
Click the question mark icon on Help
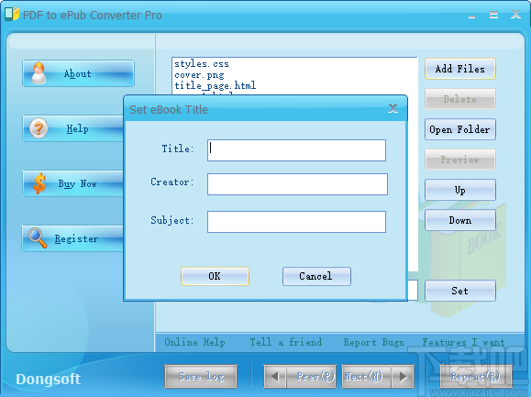point(39,128)
